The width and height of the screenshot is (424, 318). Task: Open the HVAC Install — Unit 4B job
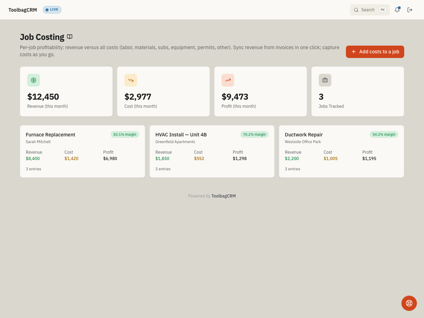point(212,151)
